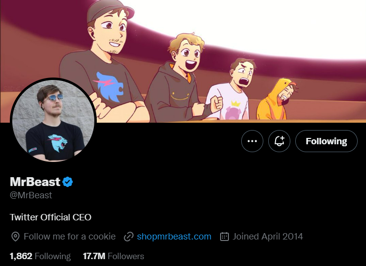Viewport: 366px width, 266px height.
Task: Turn on notifications with the bell icon
Action: click(x=280, y=141)
